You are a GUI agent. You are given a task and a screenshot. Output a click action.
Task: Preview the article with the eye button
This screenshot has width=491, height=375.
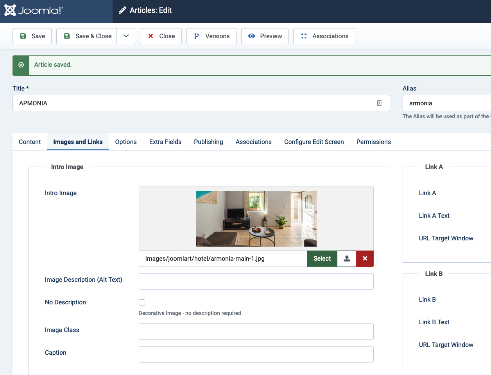tap(265, 36)
